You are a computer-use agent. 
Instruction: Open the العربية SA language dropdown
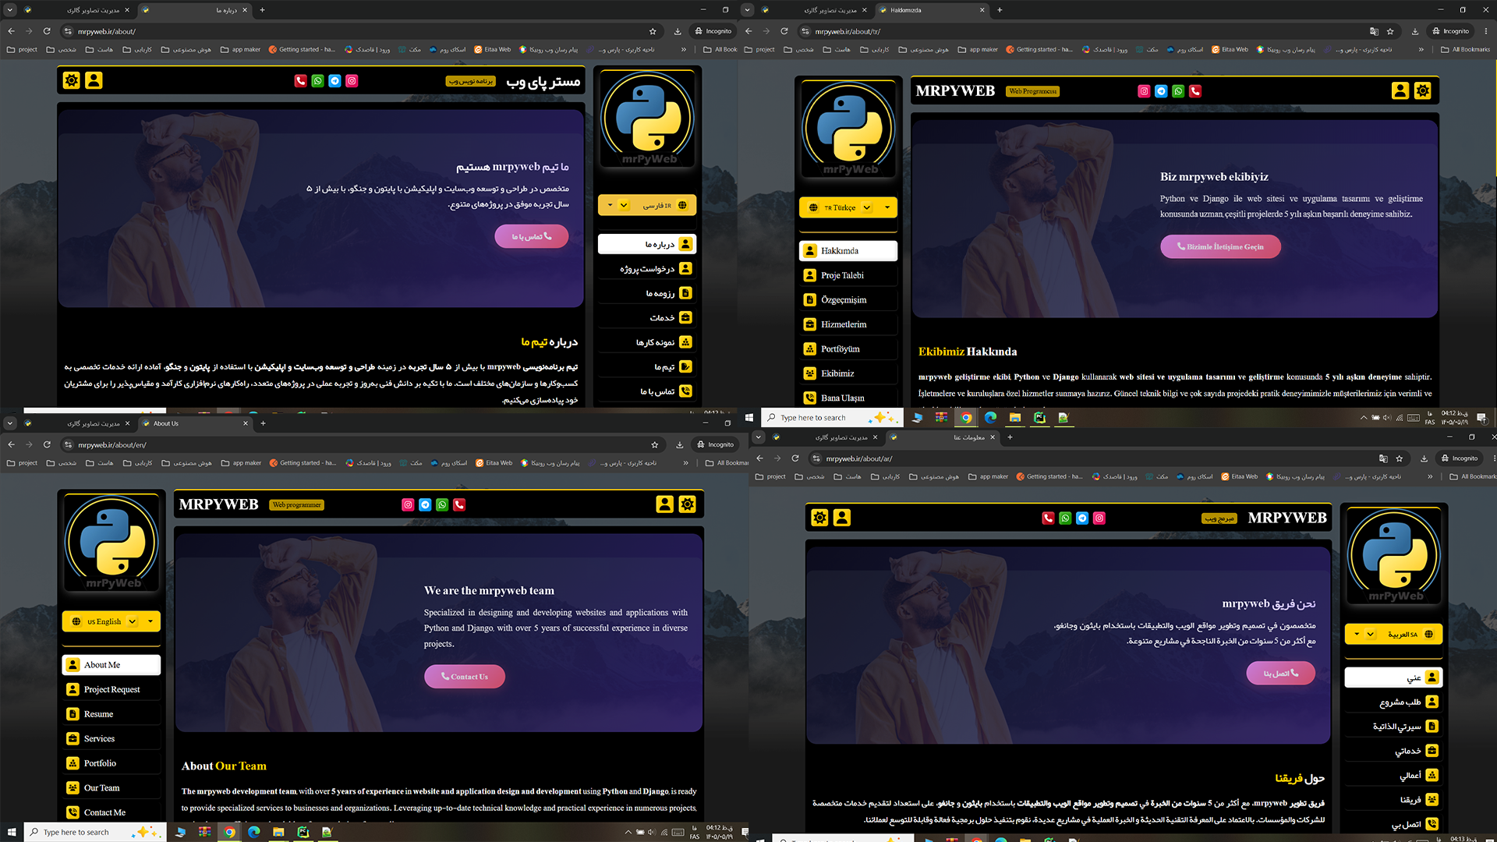[x=1393, y=634]
